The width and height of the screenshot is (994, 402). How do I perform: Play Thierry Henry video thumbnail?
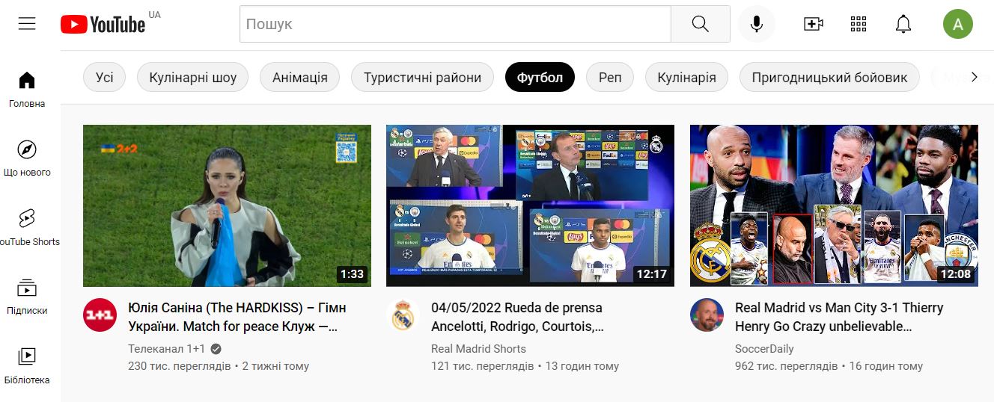point(834,205)
